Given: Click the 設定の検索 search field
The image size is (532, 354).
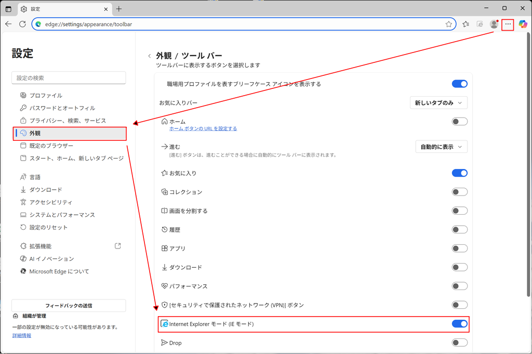Looking at the screenshot, I should tap(69, 78).
